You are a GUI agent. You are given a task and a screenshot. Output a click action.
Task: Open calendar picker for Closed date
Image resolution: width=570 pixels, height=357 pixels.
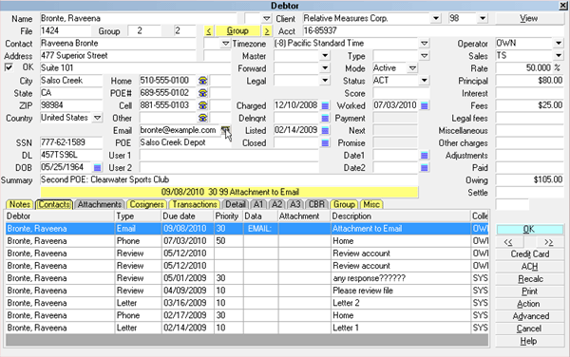click(325, 142)
